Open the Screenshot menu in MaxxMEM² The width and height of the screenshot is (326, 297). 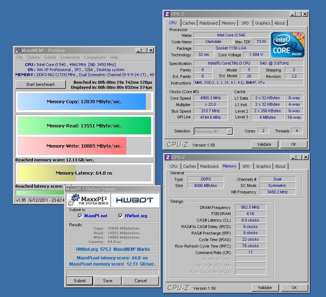click(70, 57)
